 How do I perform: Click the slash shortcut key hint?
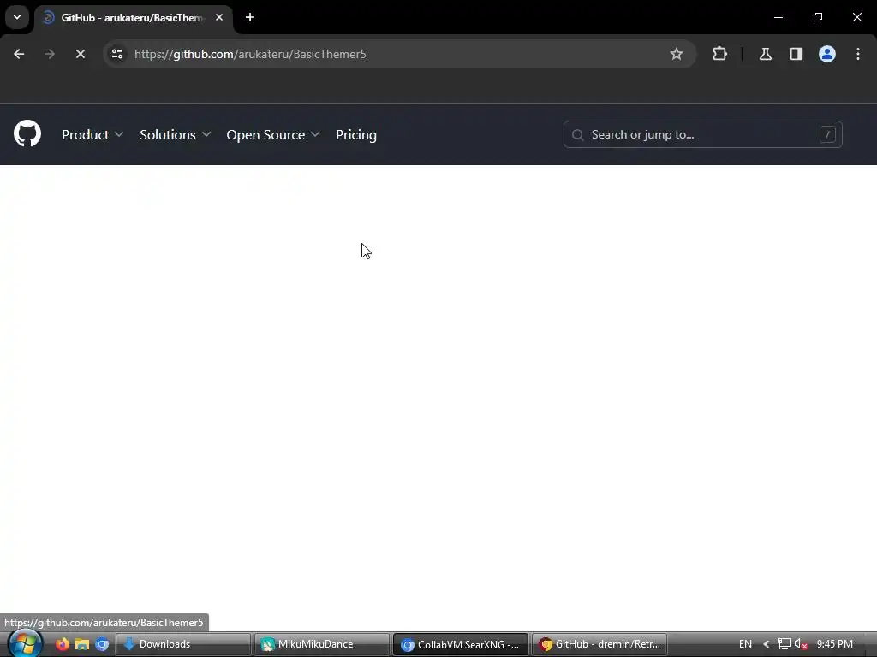pyautogui.click(x=827, y=134)
